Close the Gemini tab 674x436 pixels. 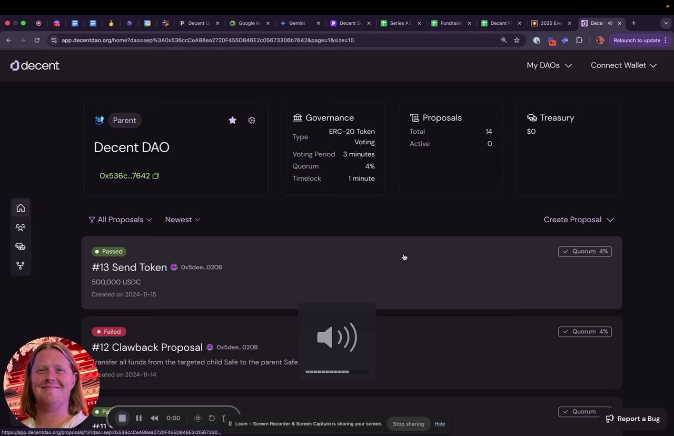[x=318, y=23]
